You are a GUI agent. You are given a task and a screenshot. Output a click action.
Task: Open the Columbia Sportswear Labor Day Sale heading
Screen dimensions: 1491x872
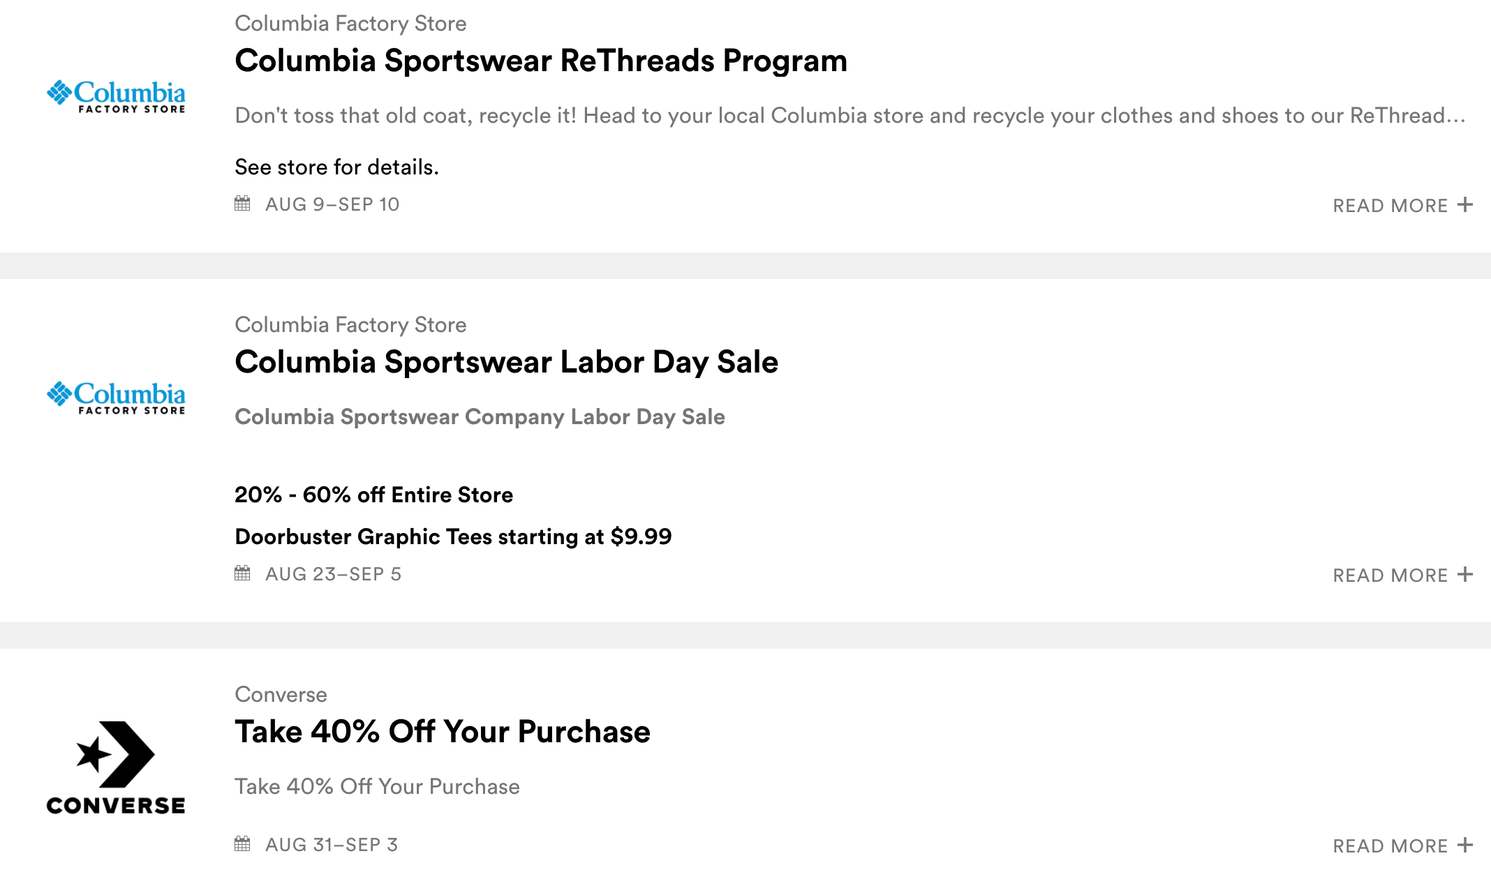point(506,362)
